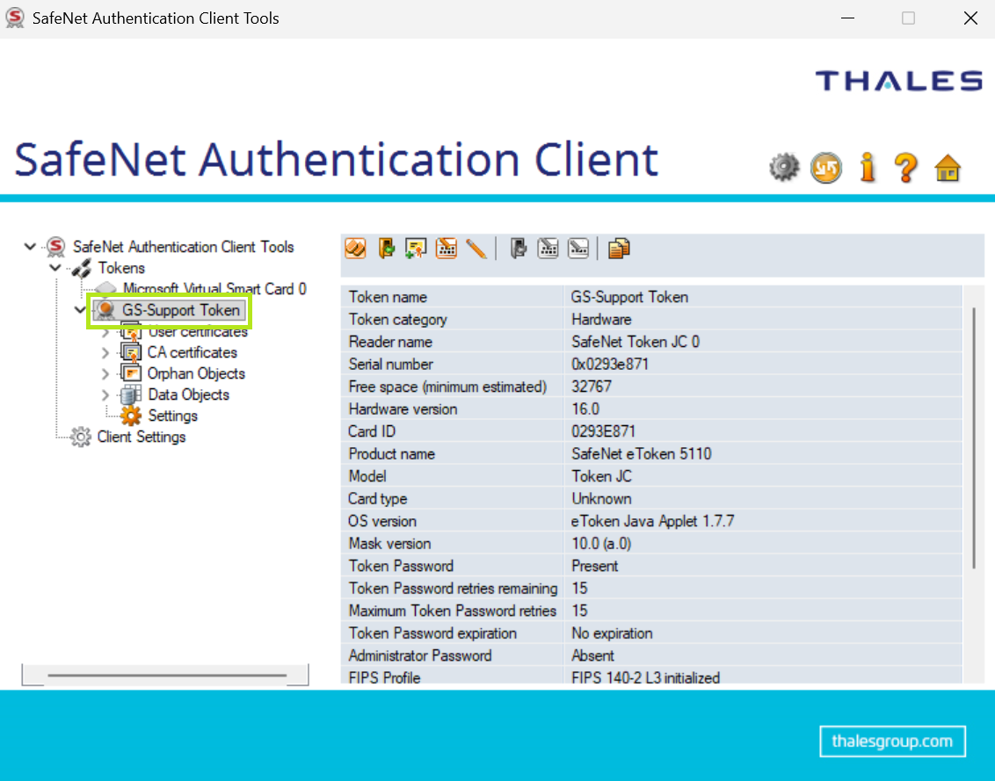Click the 'Hardware' token category value

coord(601,319)
